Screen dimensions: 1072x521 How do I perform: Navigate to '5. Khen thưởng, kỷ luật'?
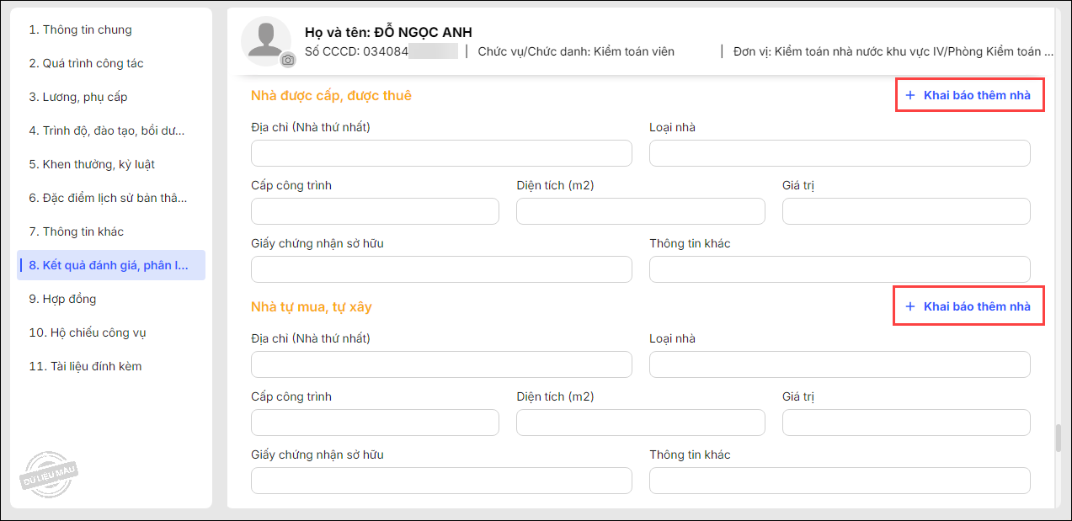pyautogui.click(x=93, y=164)
